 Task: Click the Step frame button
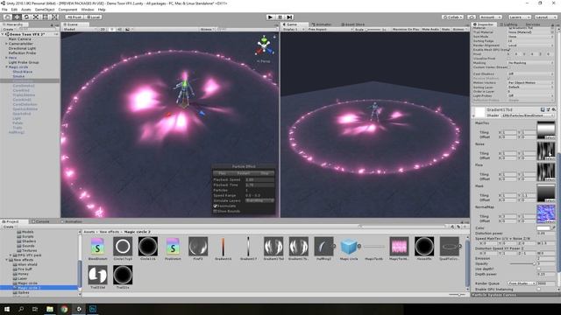point(289,17)
